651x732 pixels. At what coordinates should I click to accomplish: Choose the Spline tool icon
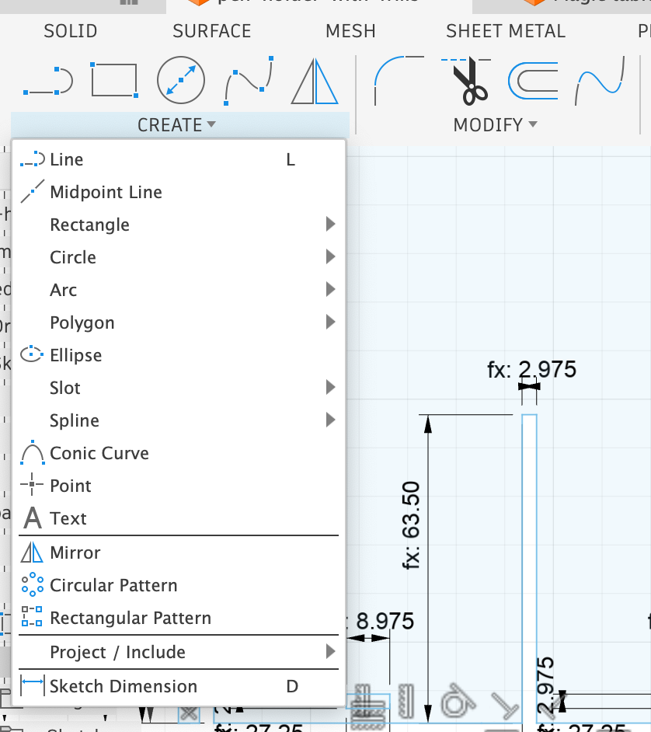pyautogui.click(x=247, y=80)
